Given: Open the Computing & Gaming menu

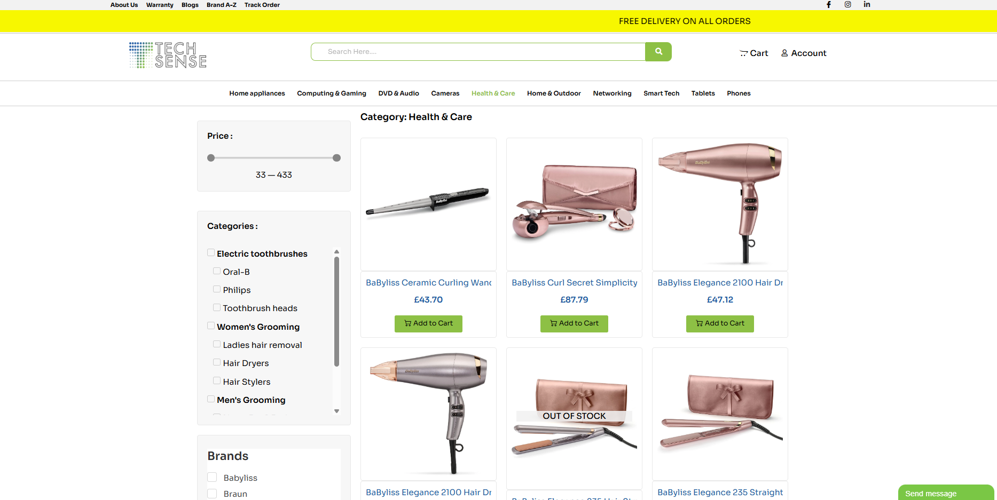Looking at the screenshot, I should [x=332, y=93].
